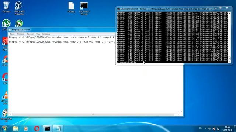
Task: Close the Command Prompt window
Action: click(x=227, y=8)
